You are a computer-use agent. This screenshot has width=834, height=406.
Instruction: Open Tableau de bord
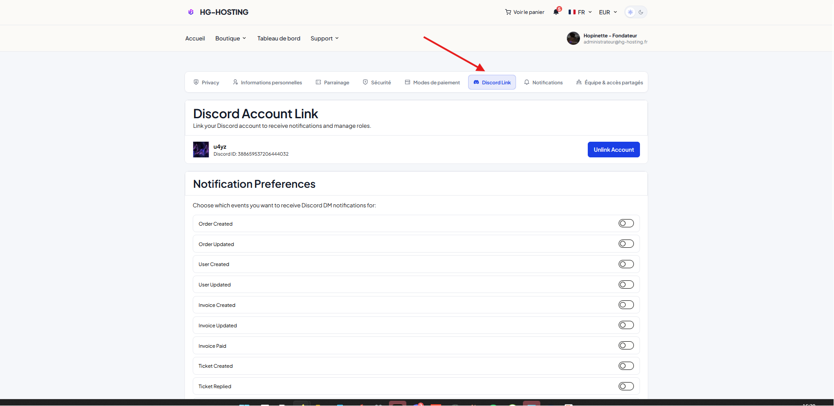click(x=279, y=38)
